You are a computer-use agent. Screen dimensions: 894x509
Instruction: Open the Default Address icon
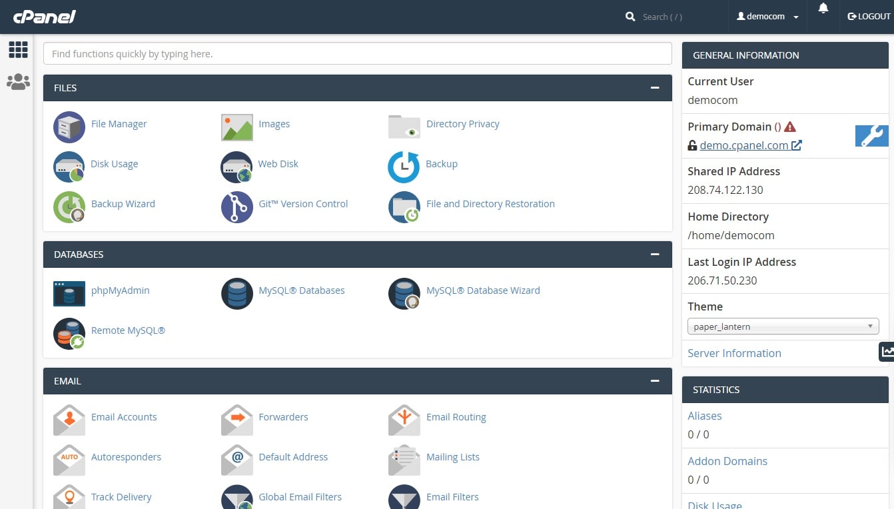[x=237, y=460]
